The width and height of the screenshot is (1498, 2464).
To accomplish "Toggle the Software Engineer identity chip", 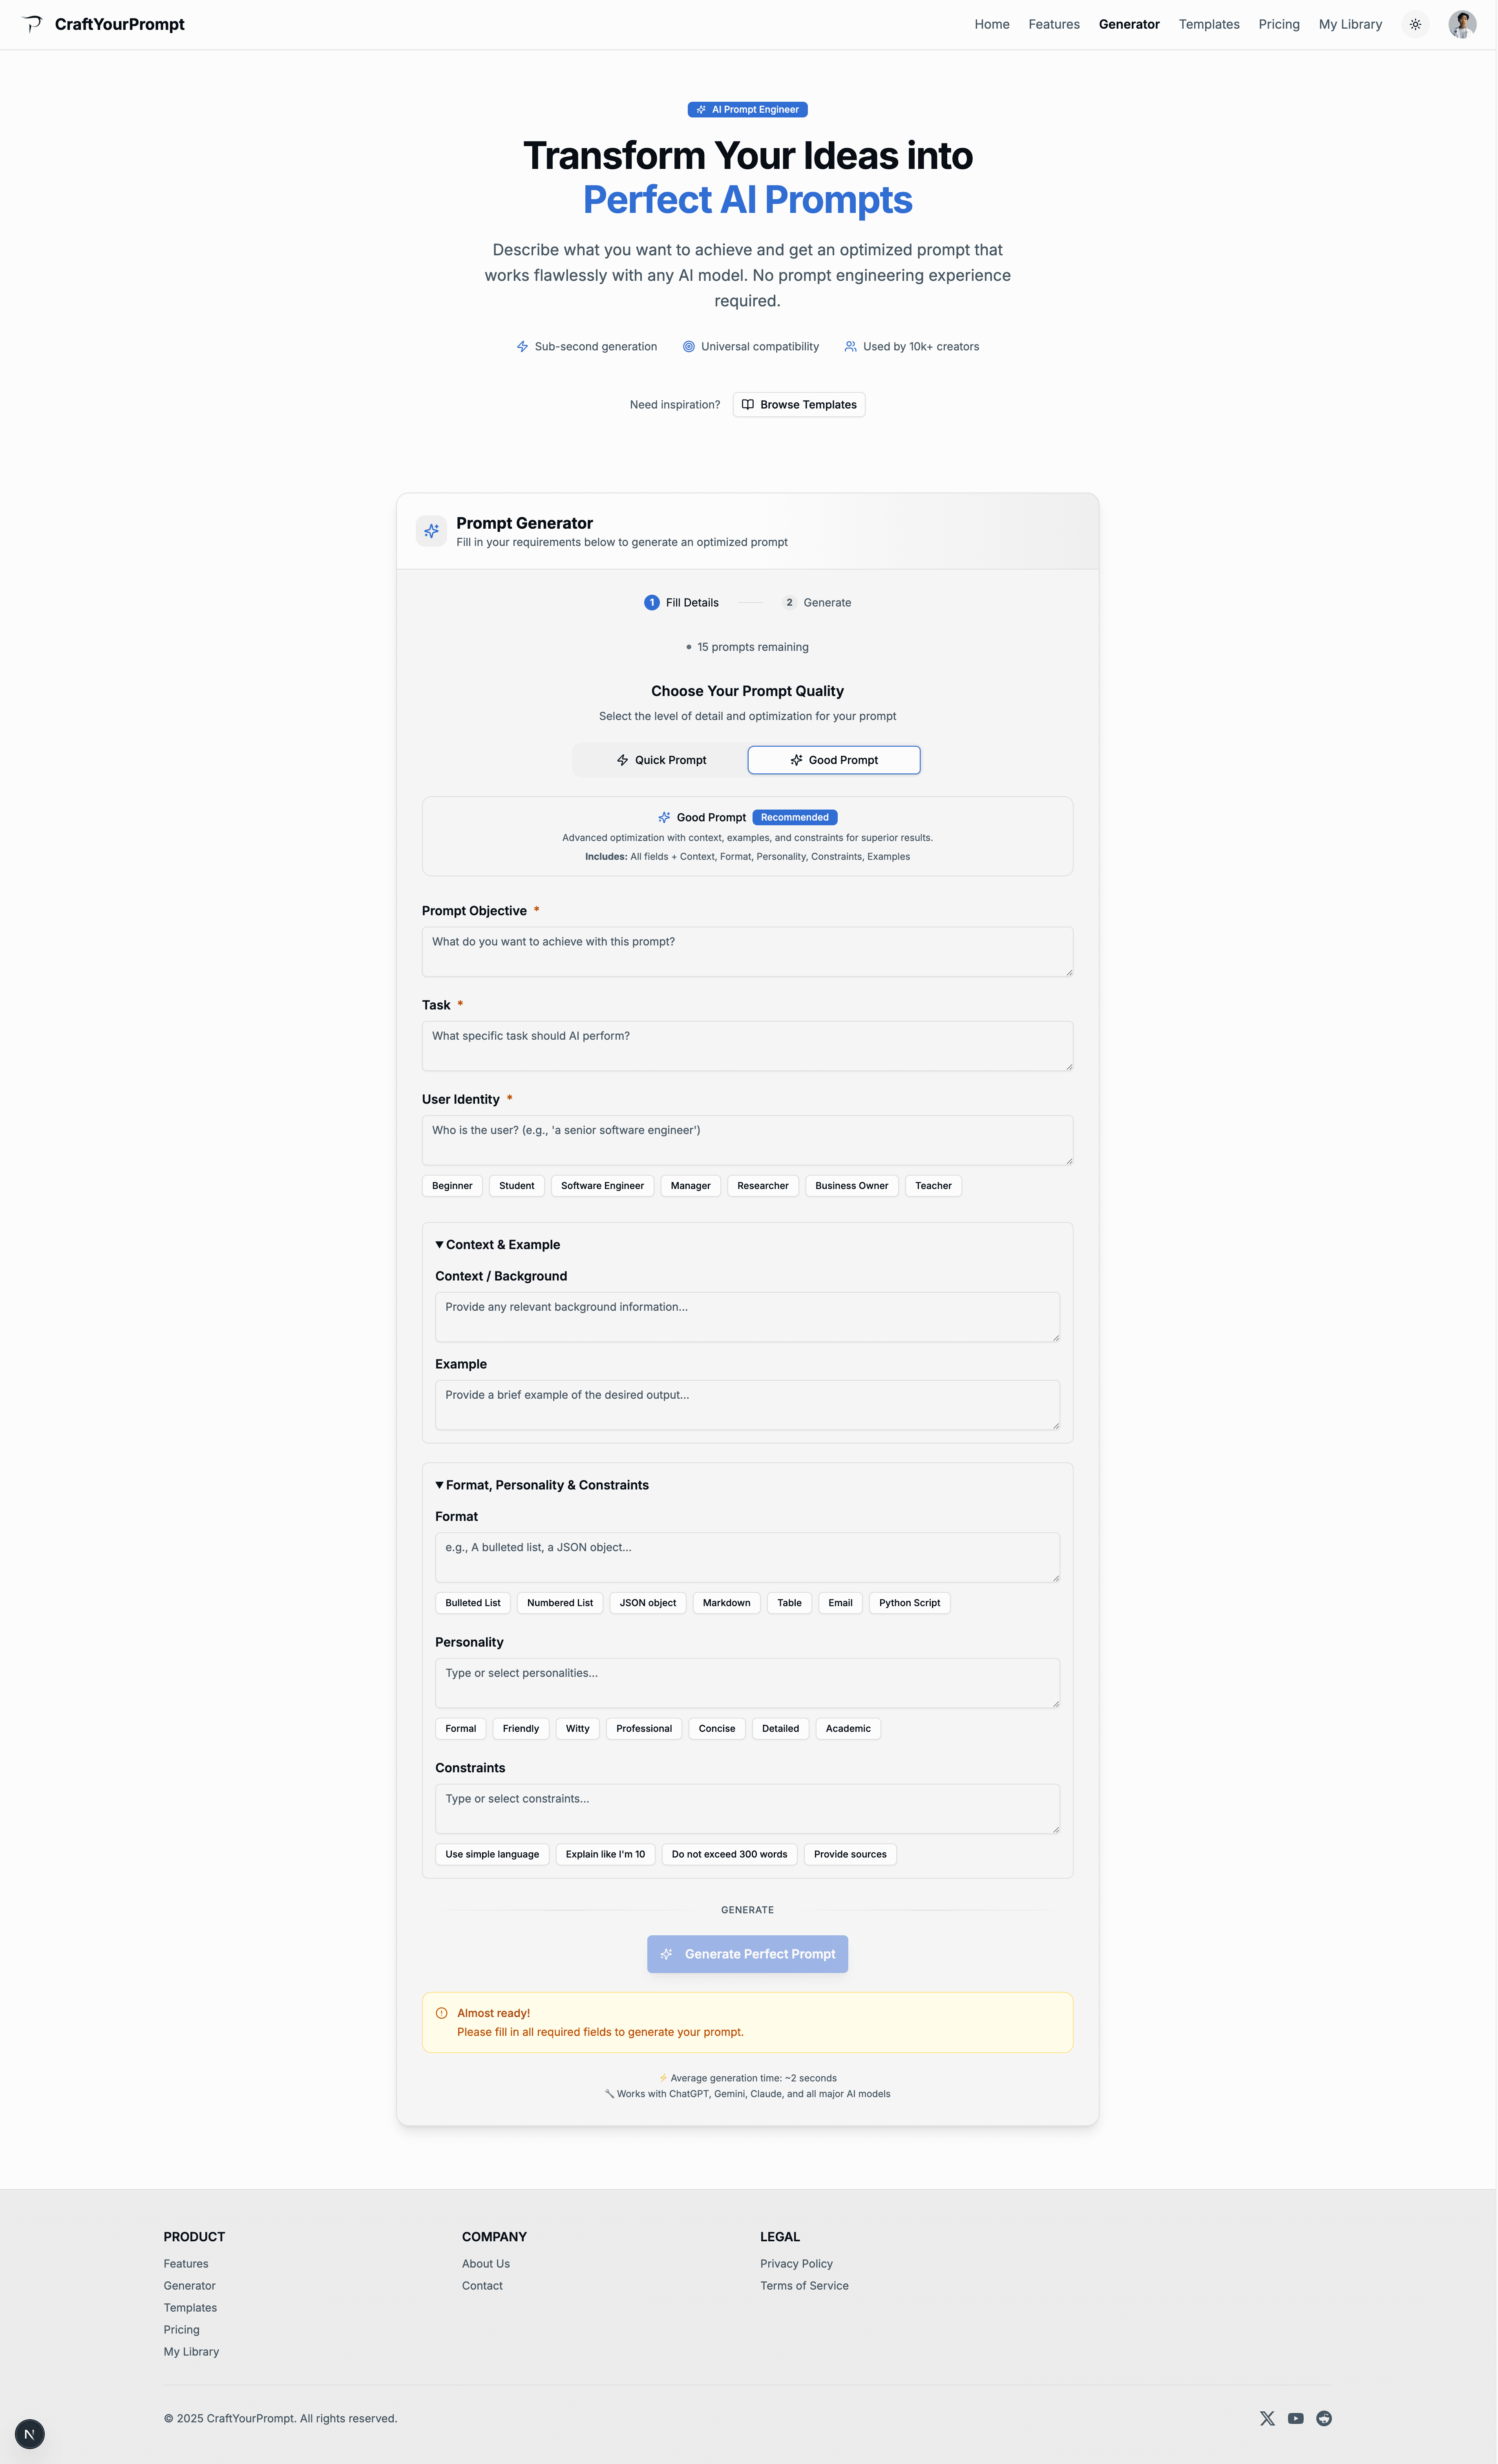I will tap(602, 1185).
